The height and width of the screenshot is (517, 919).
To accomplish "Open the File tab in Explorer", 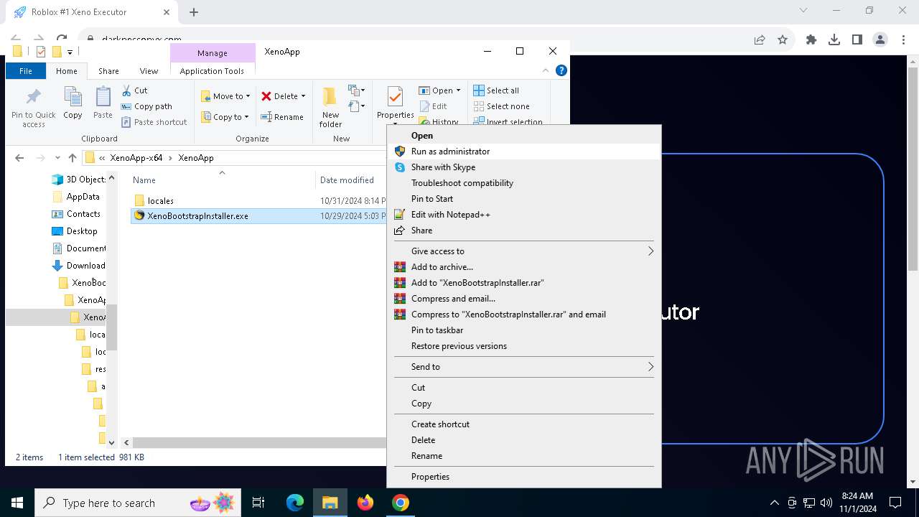I will point(26,71).
